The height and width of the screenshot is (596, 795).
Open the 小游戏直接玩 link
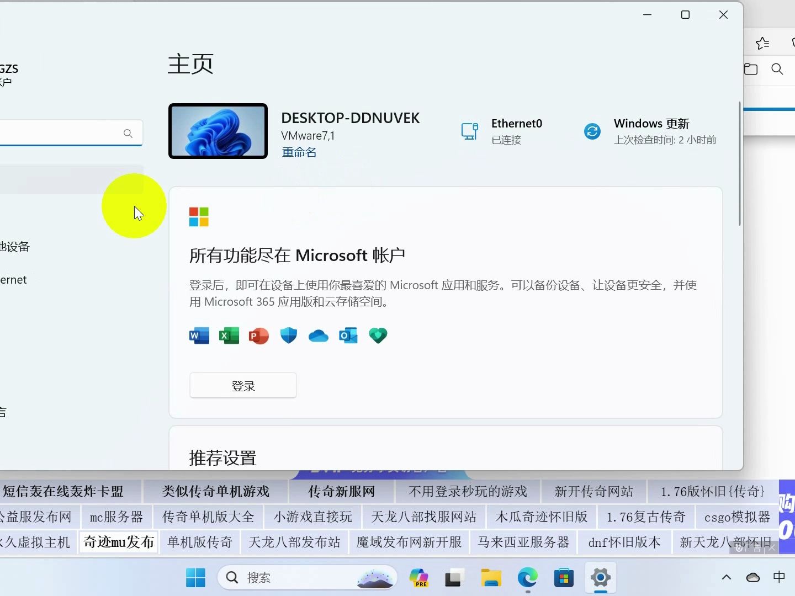(312, 517)
